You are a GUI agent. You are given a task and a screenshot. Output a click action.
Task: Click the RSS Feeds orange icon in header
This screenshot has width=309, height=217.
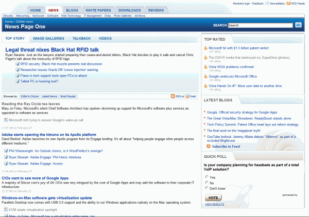(x=288, y=3)
